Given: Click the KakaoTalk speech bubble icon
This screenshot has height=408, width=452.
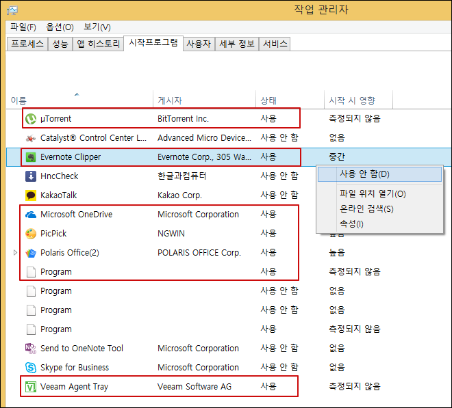Looking at the screenshot, I should [31, 195].
